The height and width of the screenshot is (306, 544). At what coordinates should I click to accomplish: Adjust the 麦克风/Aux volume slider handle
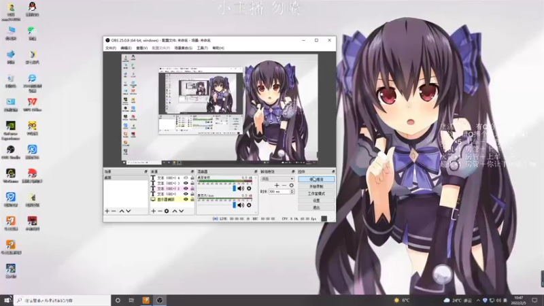coord(234,205)
